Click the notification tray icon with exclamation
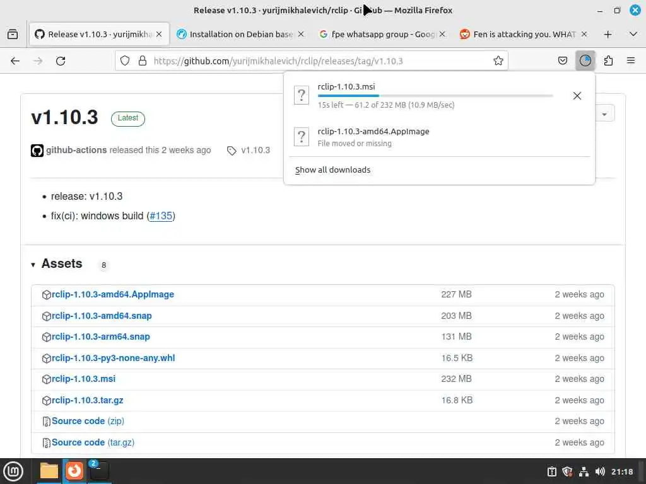This screenshot has height=484, width=646. (x=551, y=471)
